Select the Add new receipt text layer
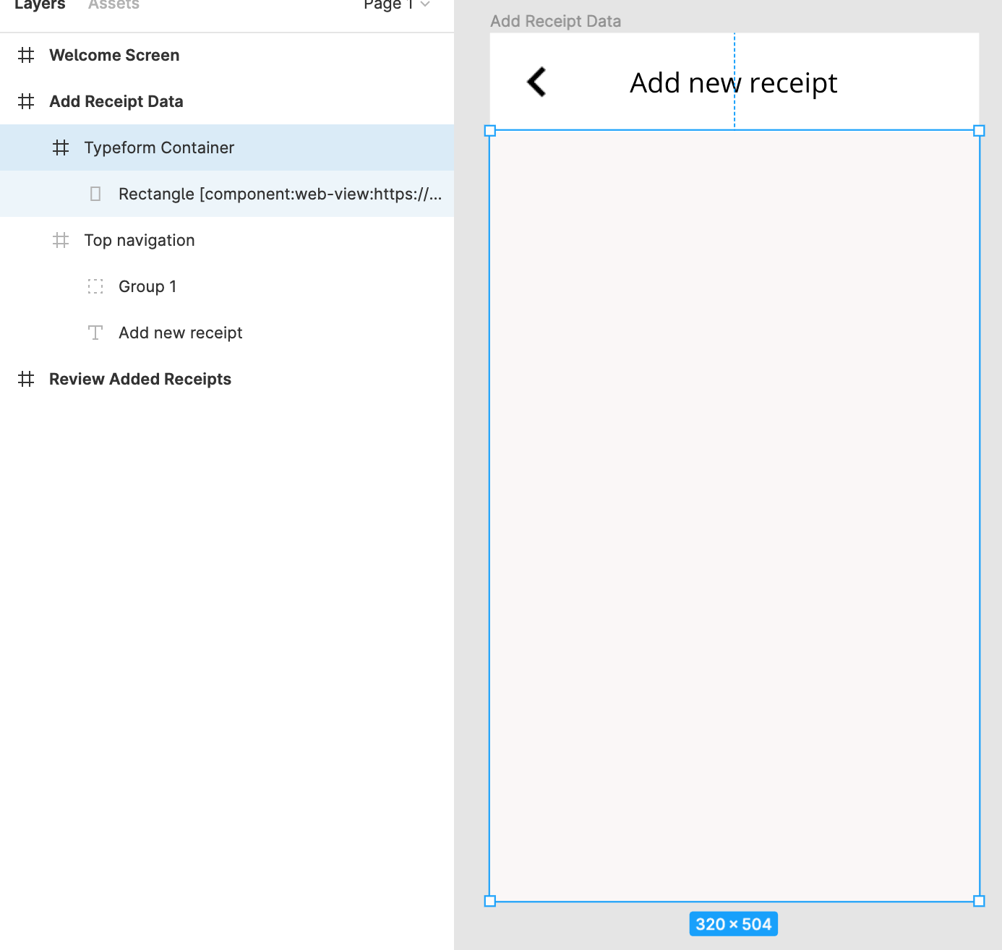The image size is (1002, 950). click(227, 333)
